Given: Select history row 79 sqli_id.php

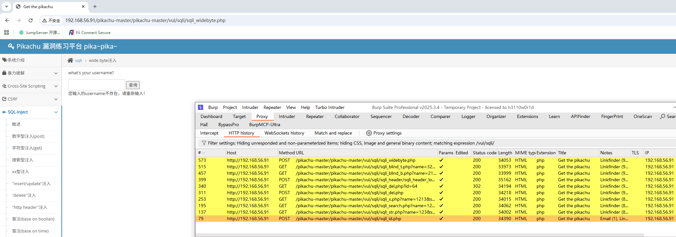Looking at the screenshot, I should [435, 219].
